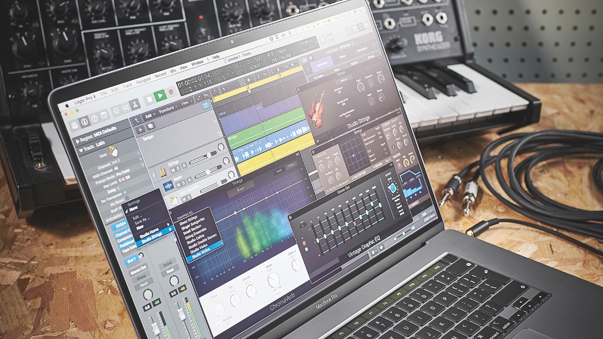Viewport: 603px width, 339px height.
Task: Open the mixer faders icon in the toolbar
Action: coord(126,108)
